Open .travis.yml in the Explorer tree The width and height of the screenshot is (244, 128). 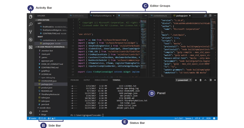[x=51, y=54]
